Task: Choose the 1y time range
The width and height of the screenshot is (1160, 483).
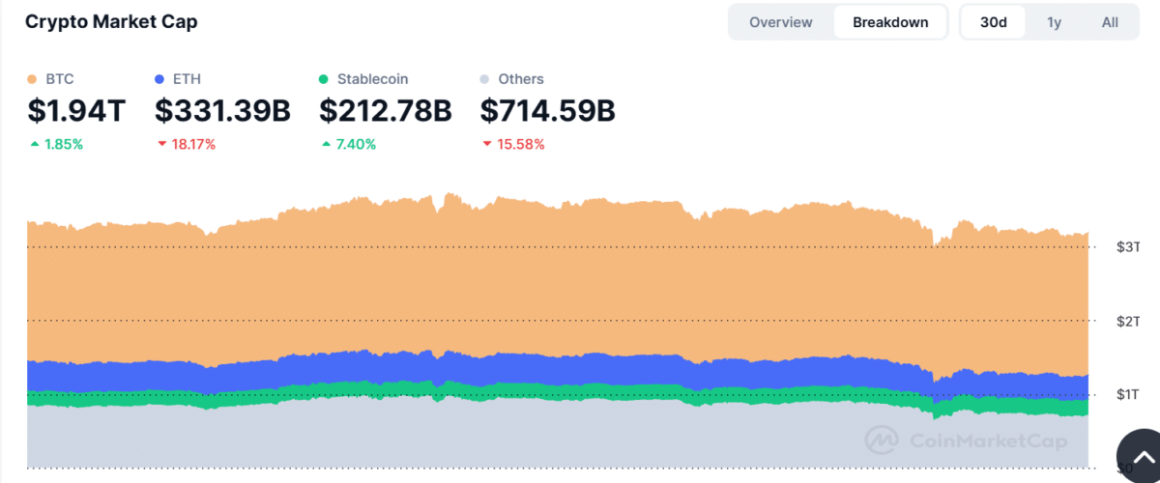Action: click(x=1054, y=22)
